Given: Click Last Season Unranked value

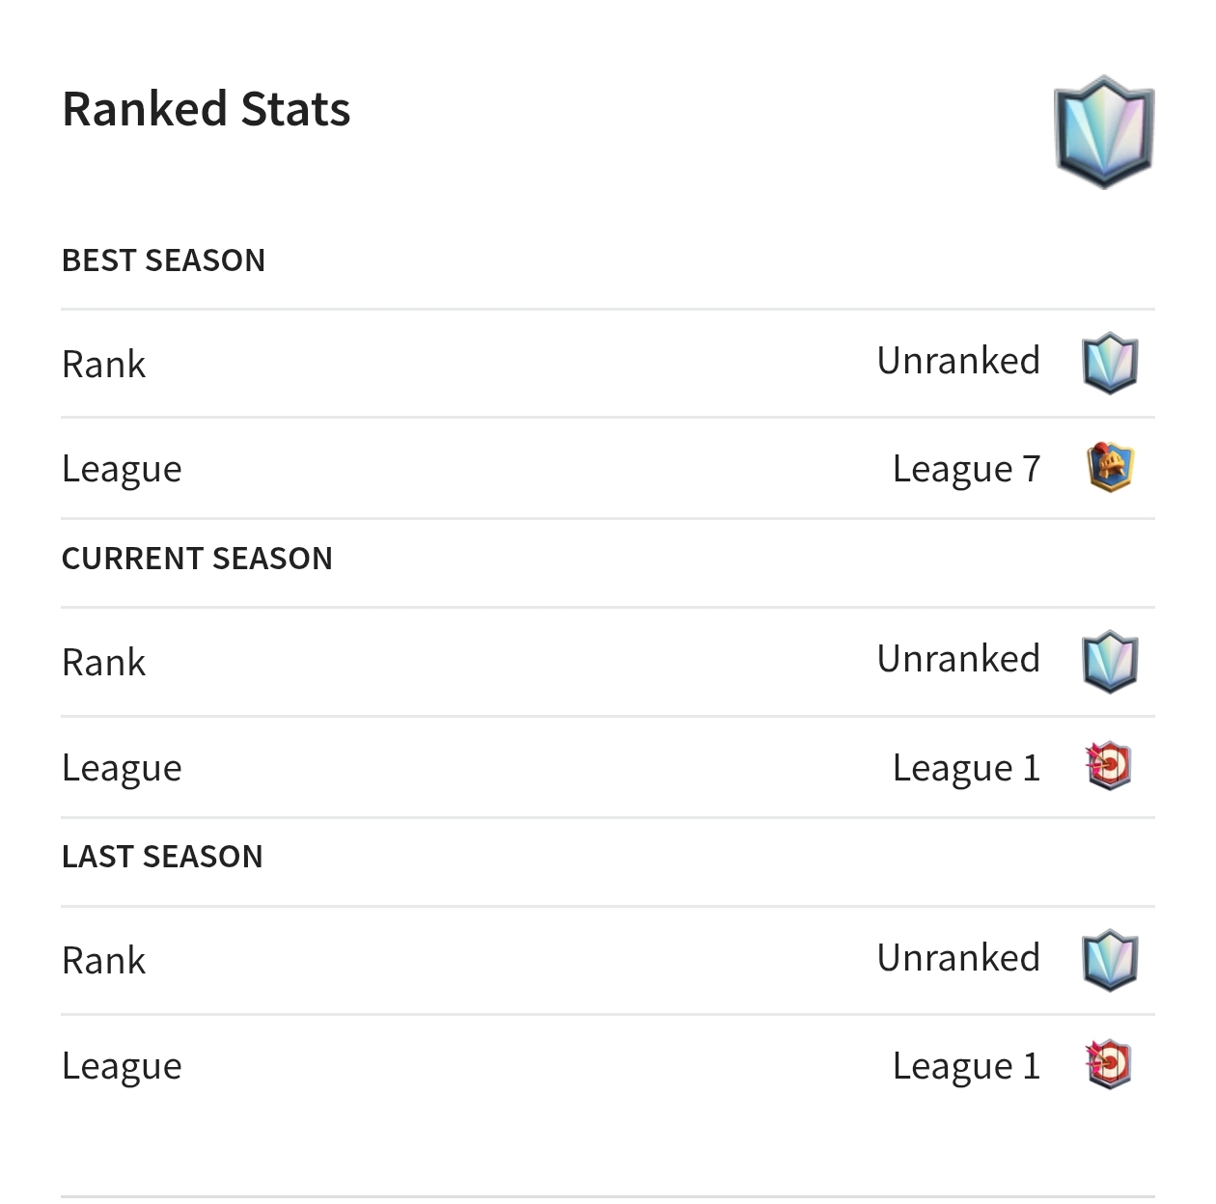Looking at the screenshot, I should tap(959, 958).
